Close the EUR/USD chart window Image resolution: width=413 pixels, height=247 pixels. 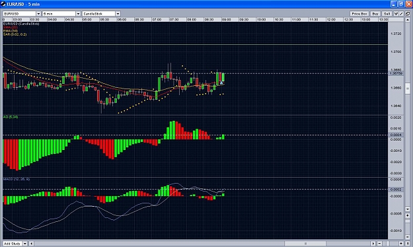[x=409, y=4]
